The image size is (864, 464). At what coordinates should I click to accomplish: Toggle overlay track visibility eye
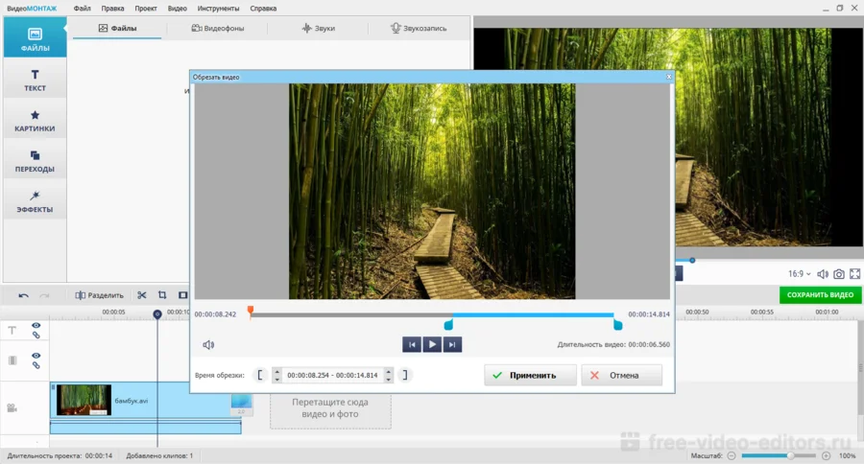point(36,356)
